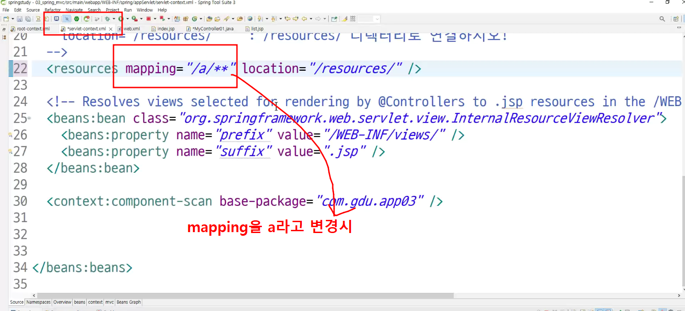
Task: Switch to web.xml editor tab
Action: 129,29
